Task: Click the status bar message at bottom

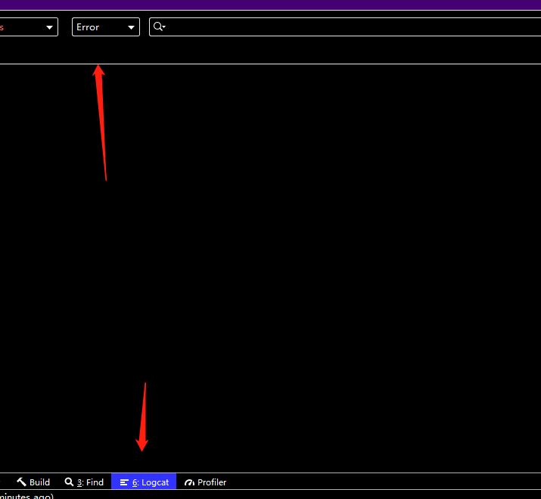Action: coord(26,496)
